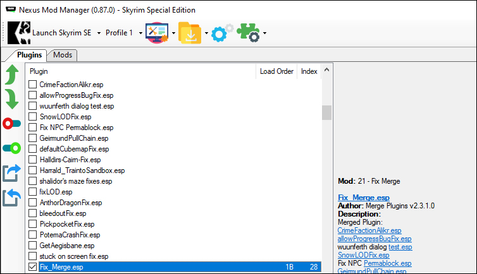Open the Profile 1 dropdown arrow
This screenshot has height=274, width=477.
pos(140,33)
